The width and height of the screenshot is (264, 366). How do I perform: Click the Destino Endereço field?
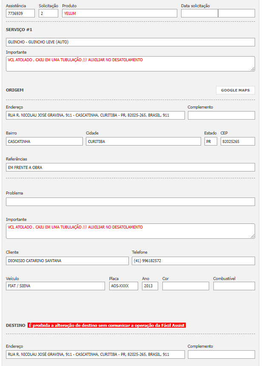[x=95, y=355]
